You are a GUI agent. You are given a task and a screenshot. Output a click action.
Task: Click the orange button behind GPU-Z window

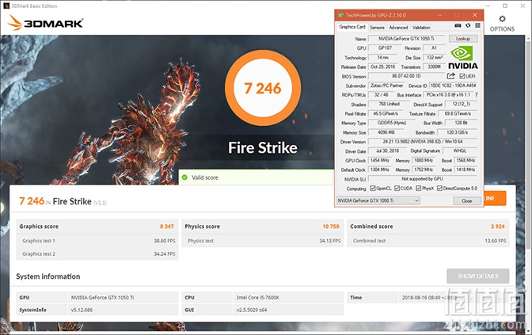point(495,198)
